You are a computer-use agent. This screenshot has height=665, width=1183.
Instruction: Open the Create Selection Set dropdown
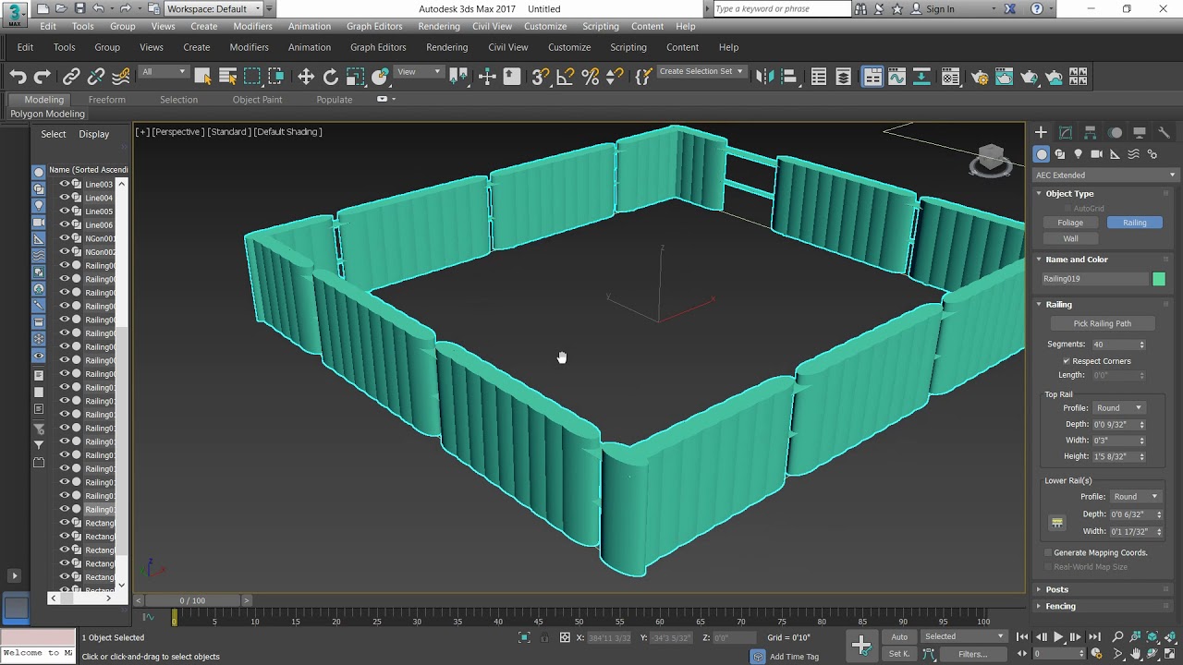(x=701, y=72)
